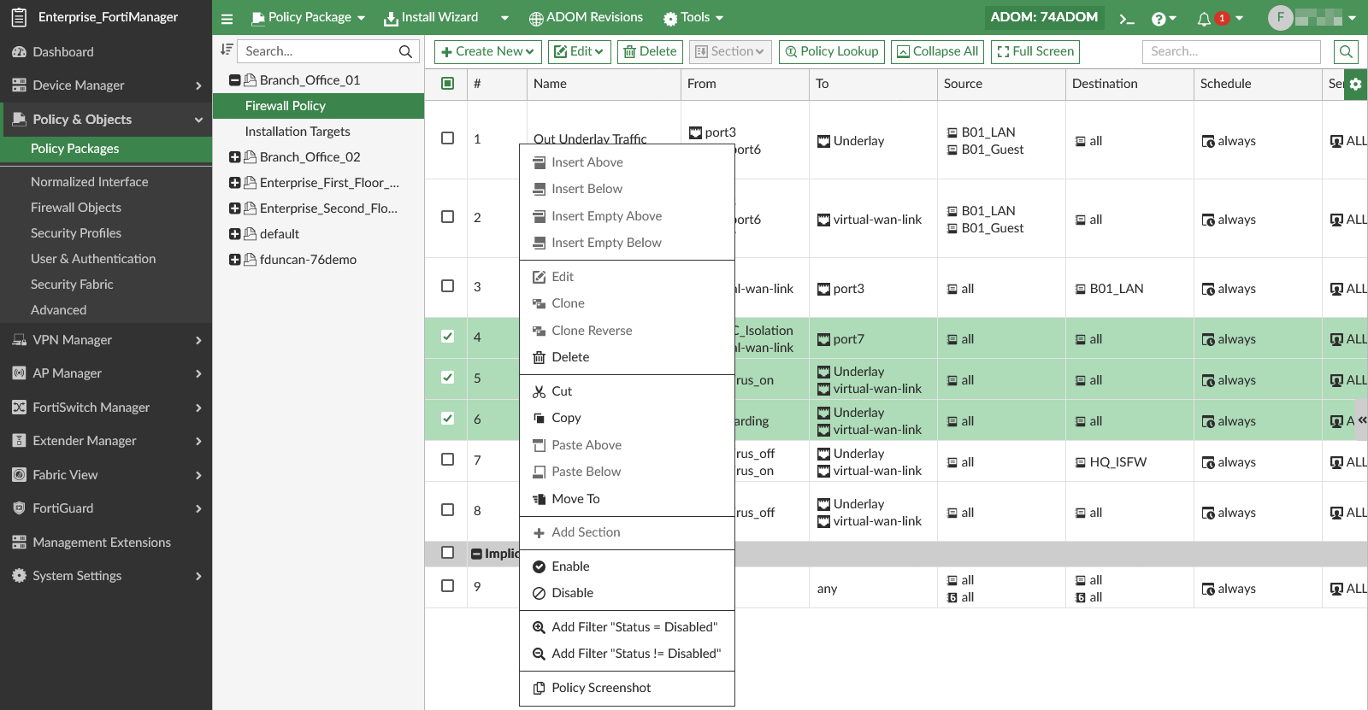1368x710 pixels.
Task: Click the FortiGuard shield icon
Action: tap(19, 508)
